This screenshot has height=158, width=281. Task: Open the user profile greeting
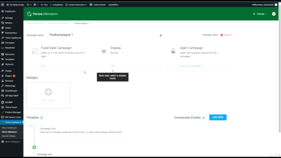(x=264, y=5)
